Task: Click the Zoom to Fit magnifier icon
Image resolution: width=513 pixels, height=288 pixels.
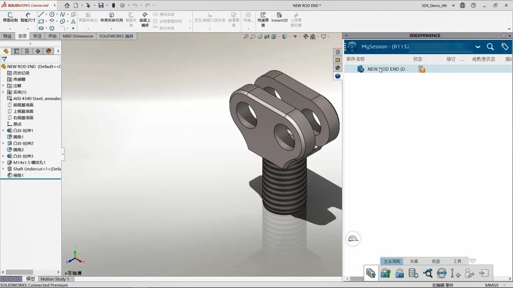Action: (246, 37)
